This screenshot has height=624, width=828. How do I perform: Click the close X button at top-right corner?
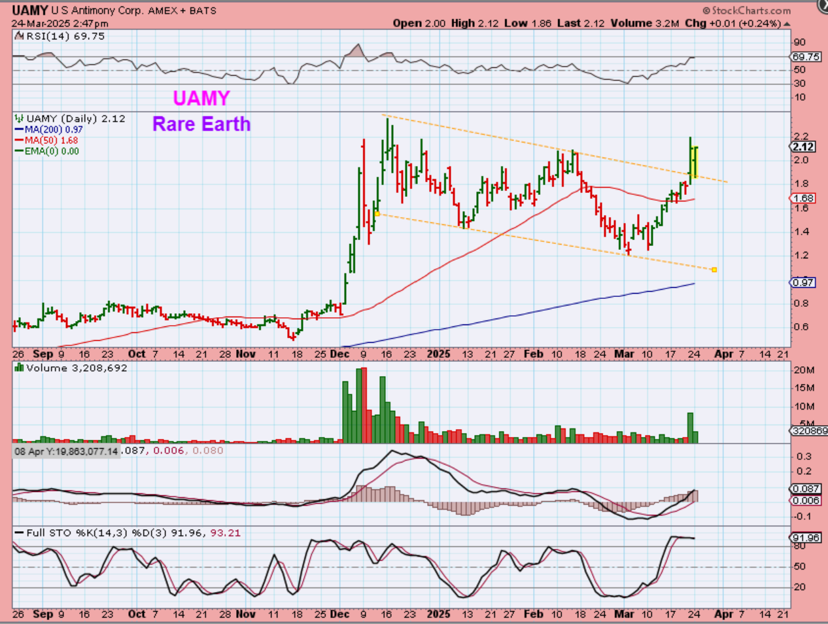(822, 6)
